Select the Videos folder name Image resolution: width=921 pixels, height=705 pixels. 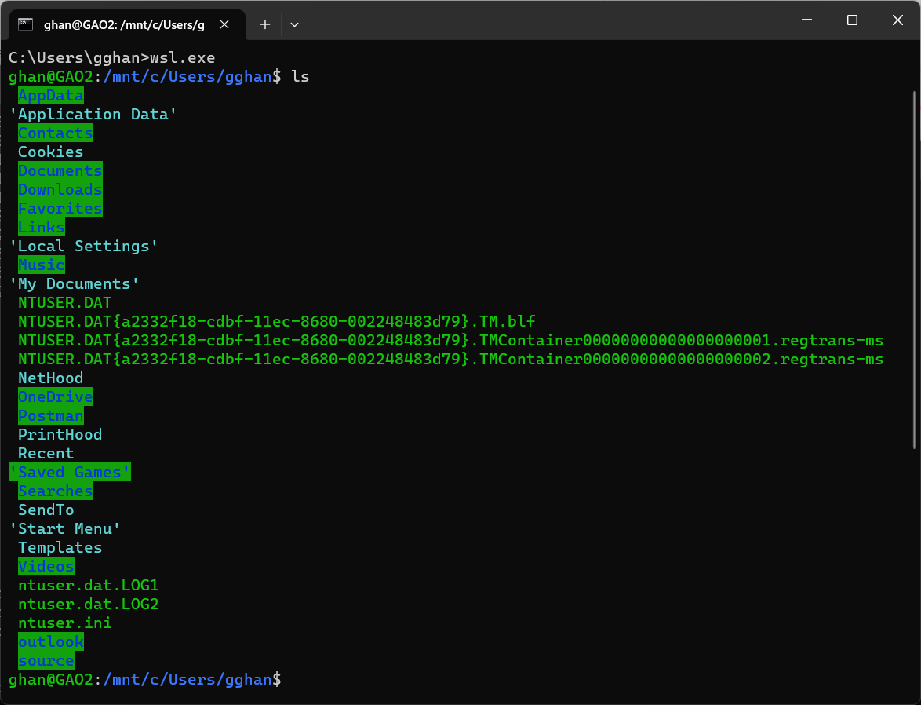click(46, 566)
